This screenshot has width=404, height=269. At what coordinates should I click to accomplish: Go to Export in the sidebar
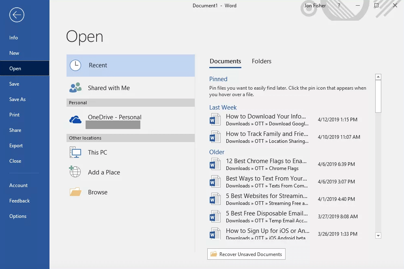(x=16, y=146)
